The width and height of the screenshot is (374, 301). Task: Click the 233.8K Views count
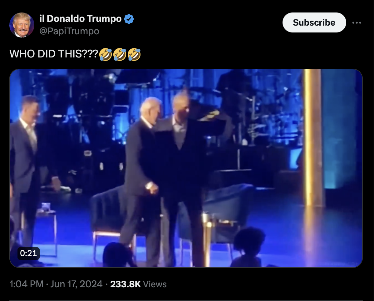pos(138,284)
